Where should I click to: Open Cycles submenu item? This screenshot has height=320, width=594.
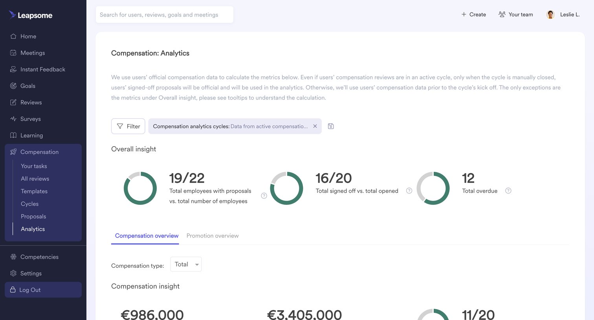tap(30, 204)
